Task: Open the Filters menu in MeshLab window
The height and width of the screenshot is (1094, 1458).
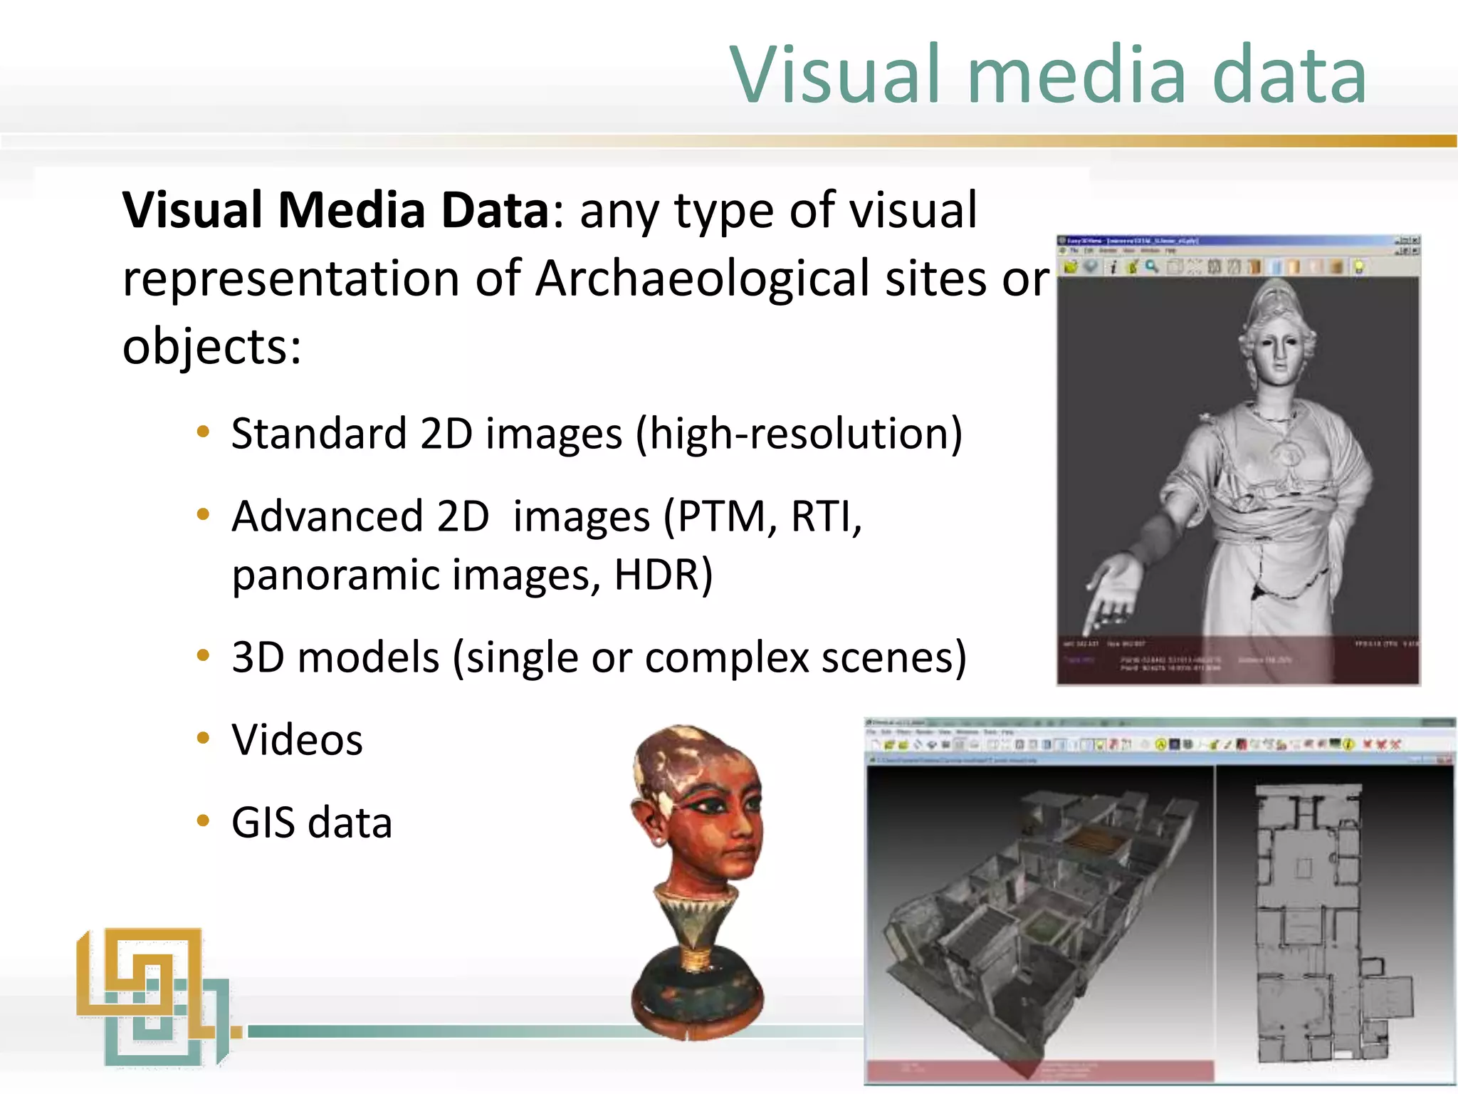Action: pyautogui.click(x=903, y=731)
